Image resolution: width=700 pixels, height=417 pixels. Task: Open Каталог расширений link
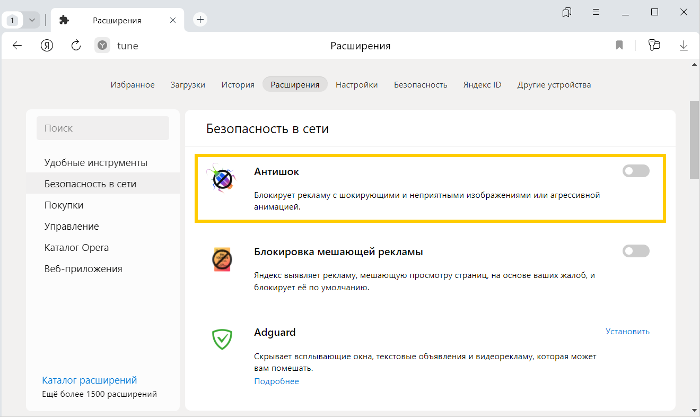click(x=90, y=380)
